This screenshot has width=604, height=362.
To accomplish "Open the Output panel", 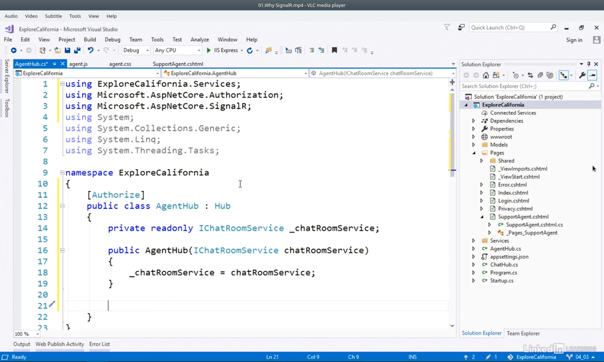I will pyautogui.click(x=22, y=344).
